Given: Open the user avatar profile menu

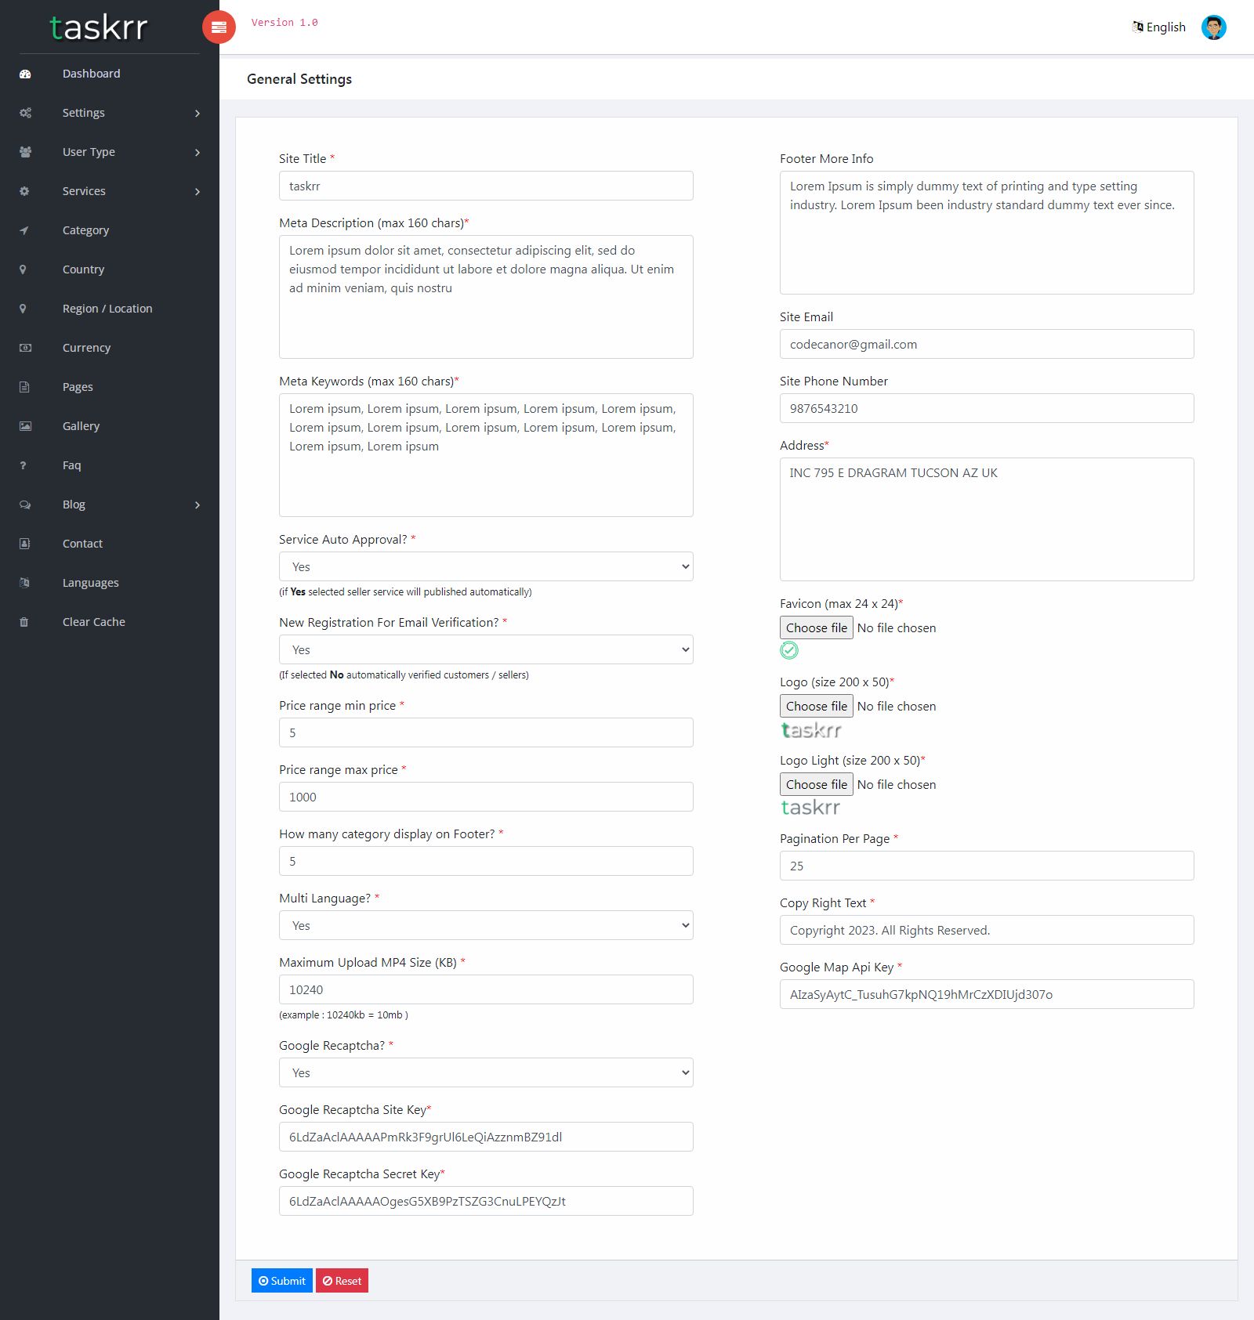Looking at the screenshot, I should click(x=1213, y=27).
